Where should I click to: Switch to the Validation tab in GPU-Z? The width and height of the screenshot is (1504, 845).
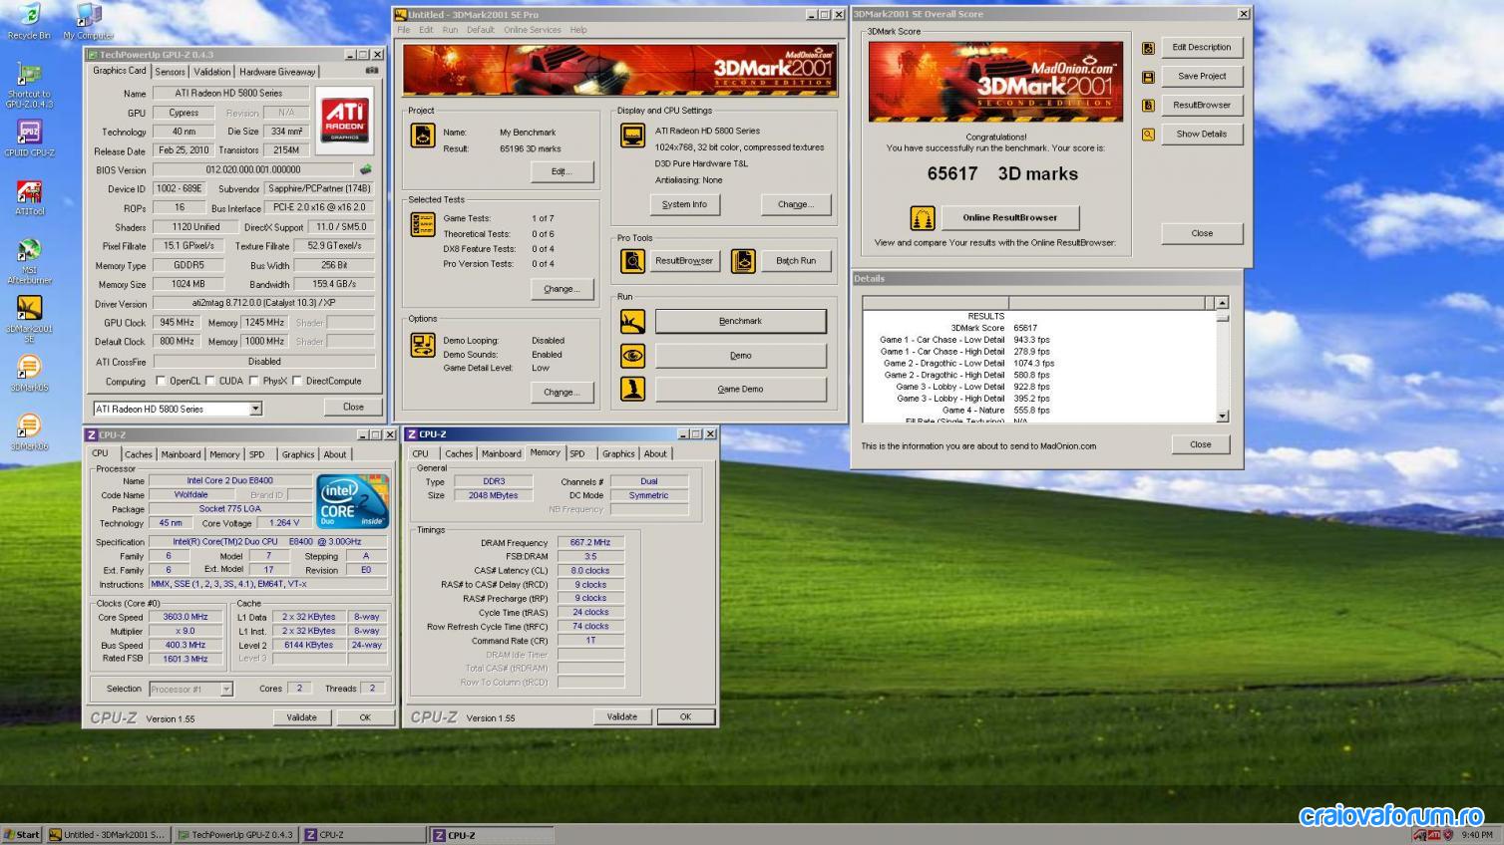point(211,72)
